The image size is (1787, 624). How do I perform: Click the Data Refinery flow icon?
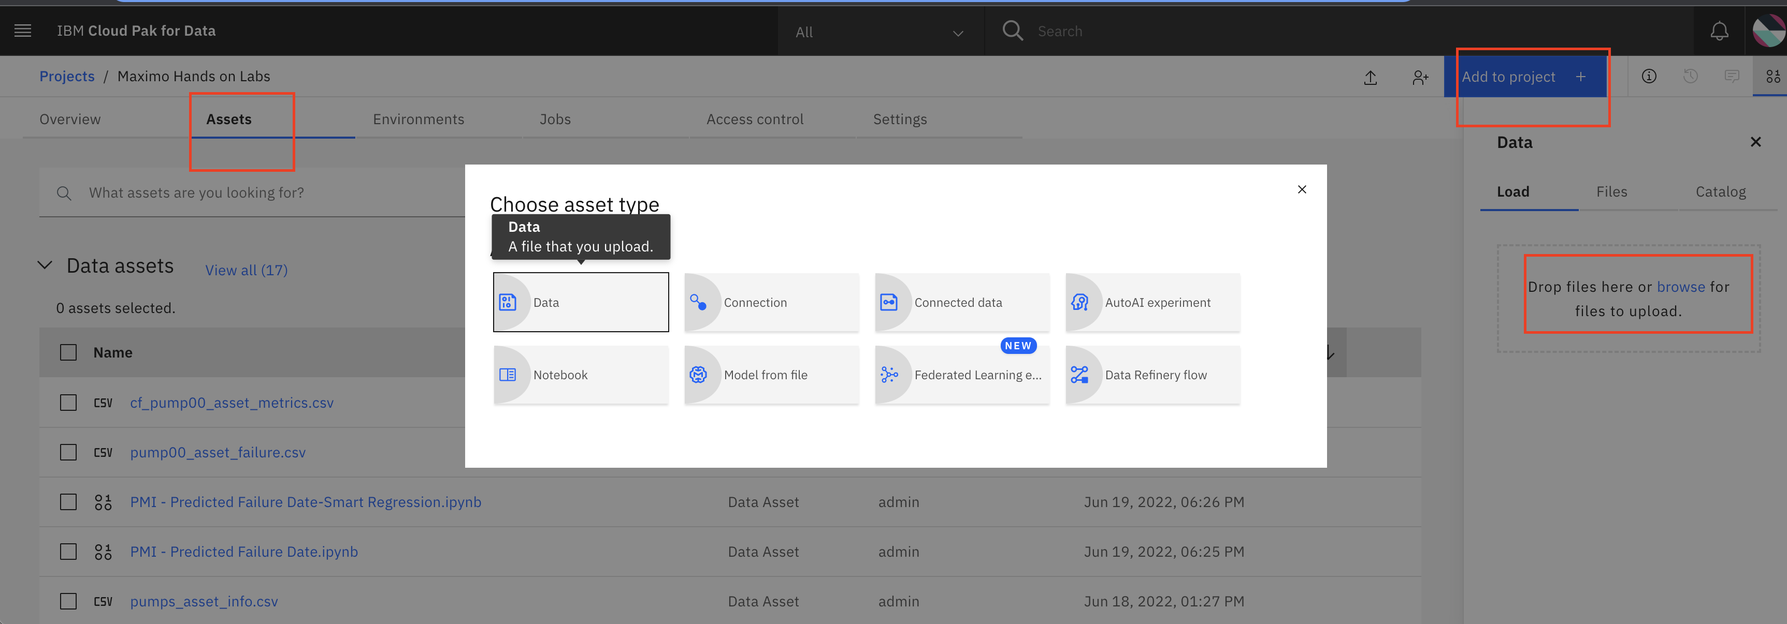tap(1079, 375)
